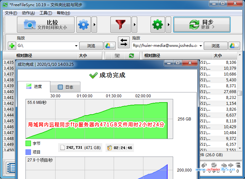The image size is (245, 179).
Task: Open the 文件(F) menu
Action: [x=11, y=13]
